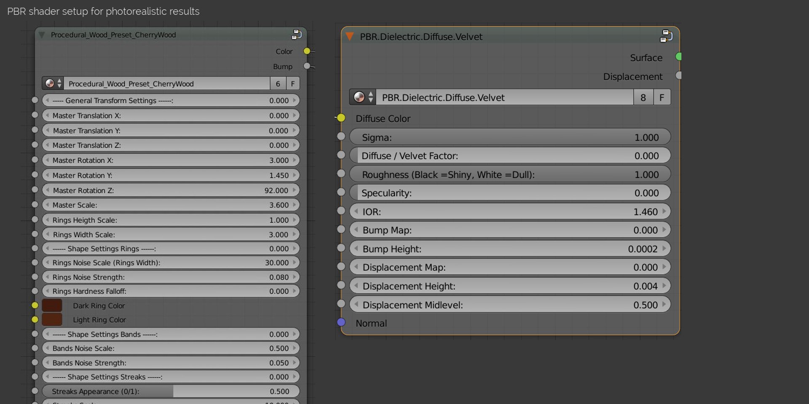This screenshot has width=809, height=404.
Task: Open the Velvet node tree browser icon
Action: click(363, 97)
